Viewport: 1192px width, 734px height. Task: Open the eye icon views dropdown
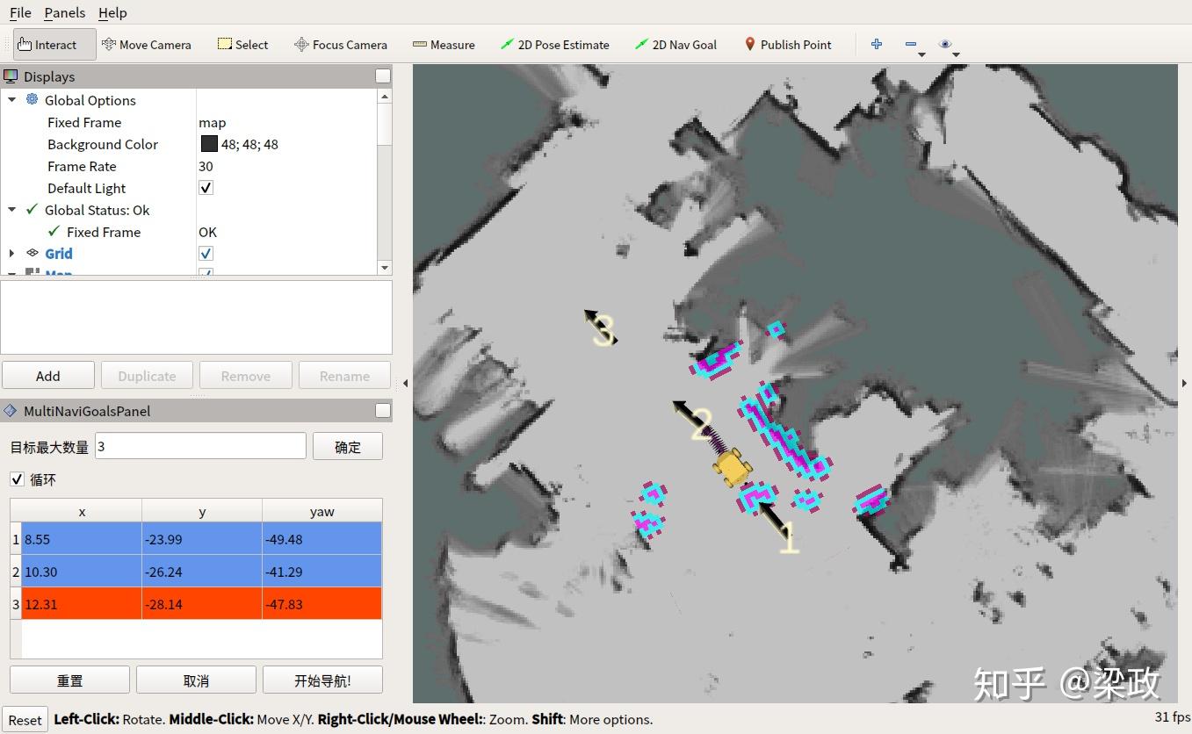pos(949,45)
